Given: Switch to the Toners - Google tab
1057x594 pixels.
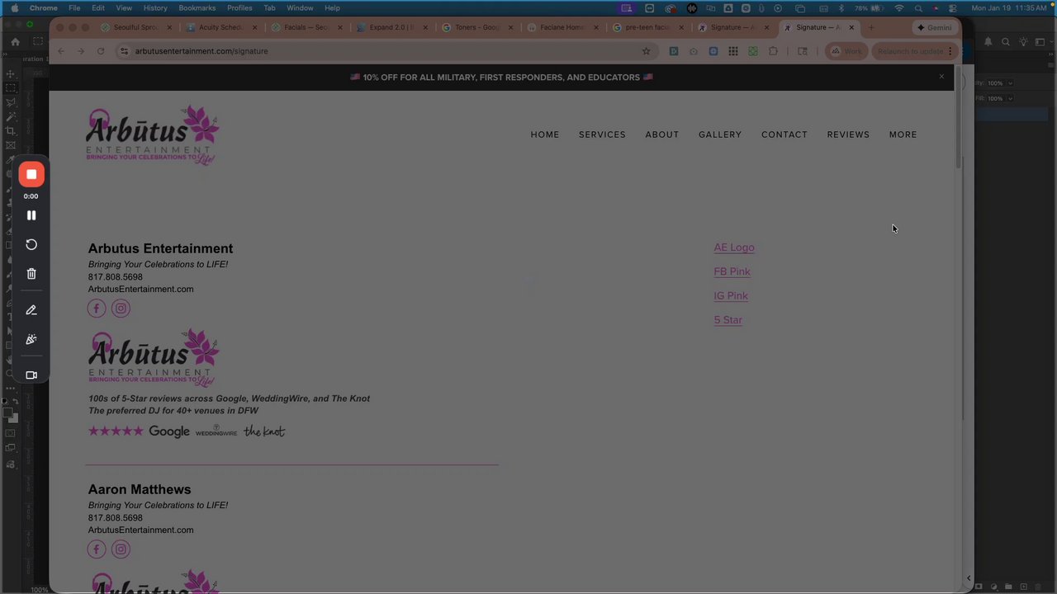Looking at the screenshot, I should click(x=479, y=27).
